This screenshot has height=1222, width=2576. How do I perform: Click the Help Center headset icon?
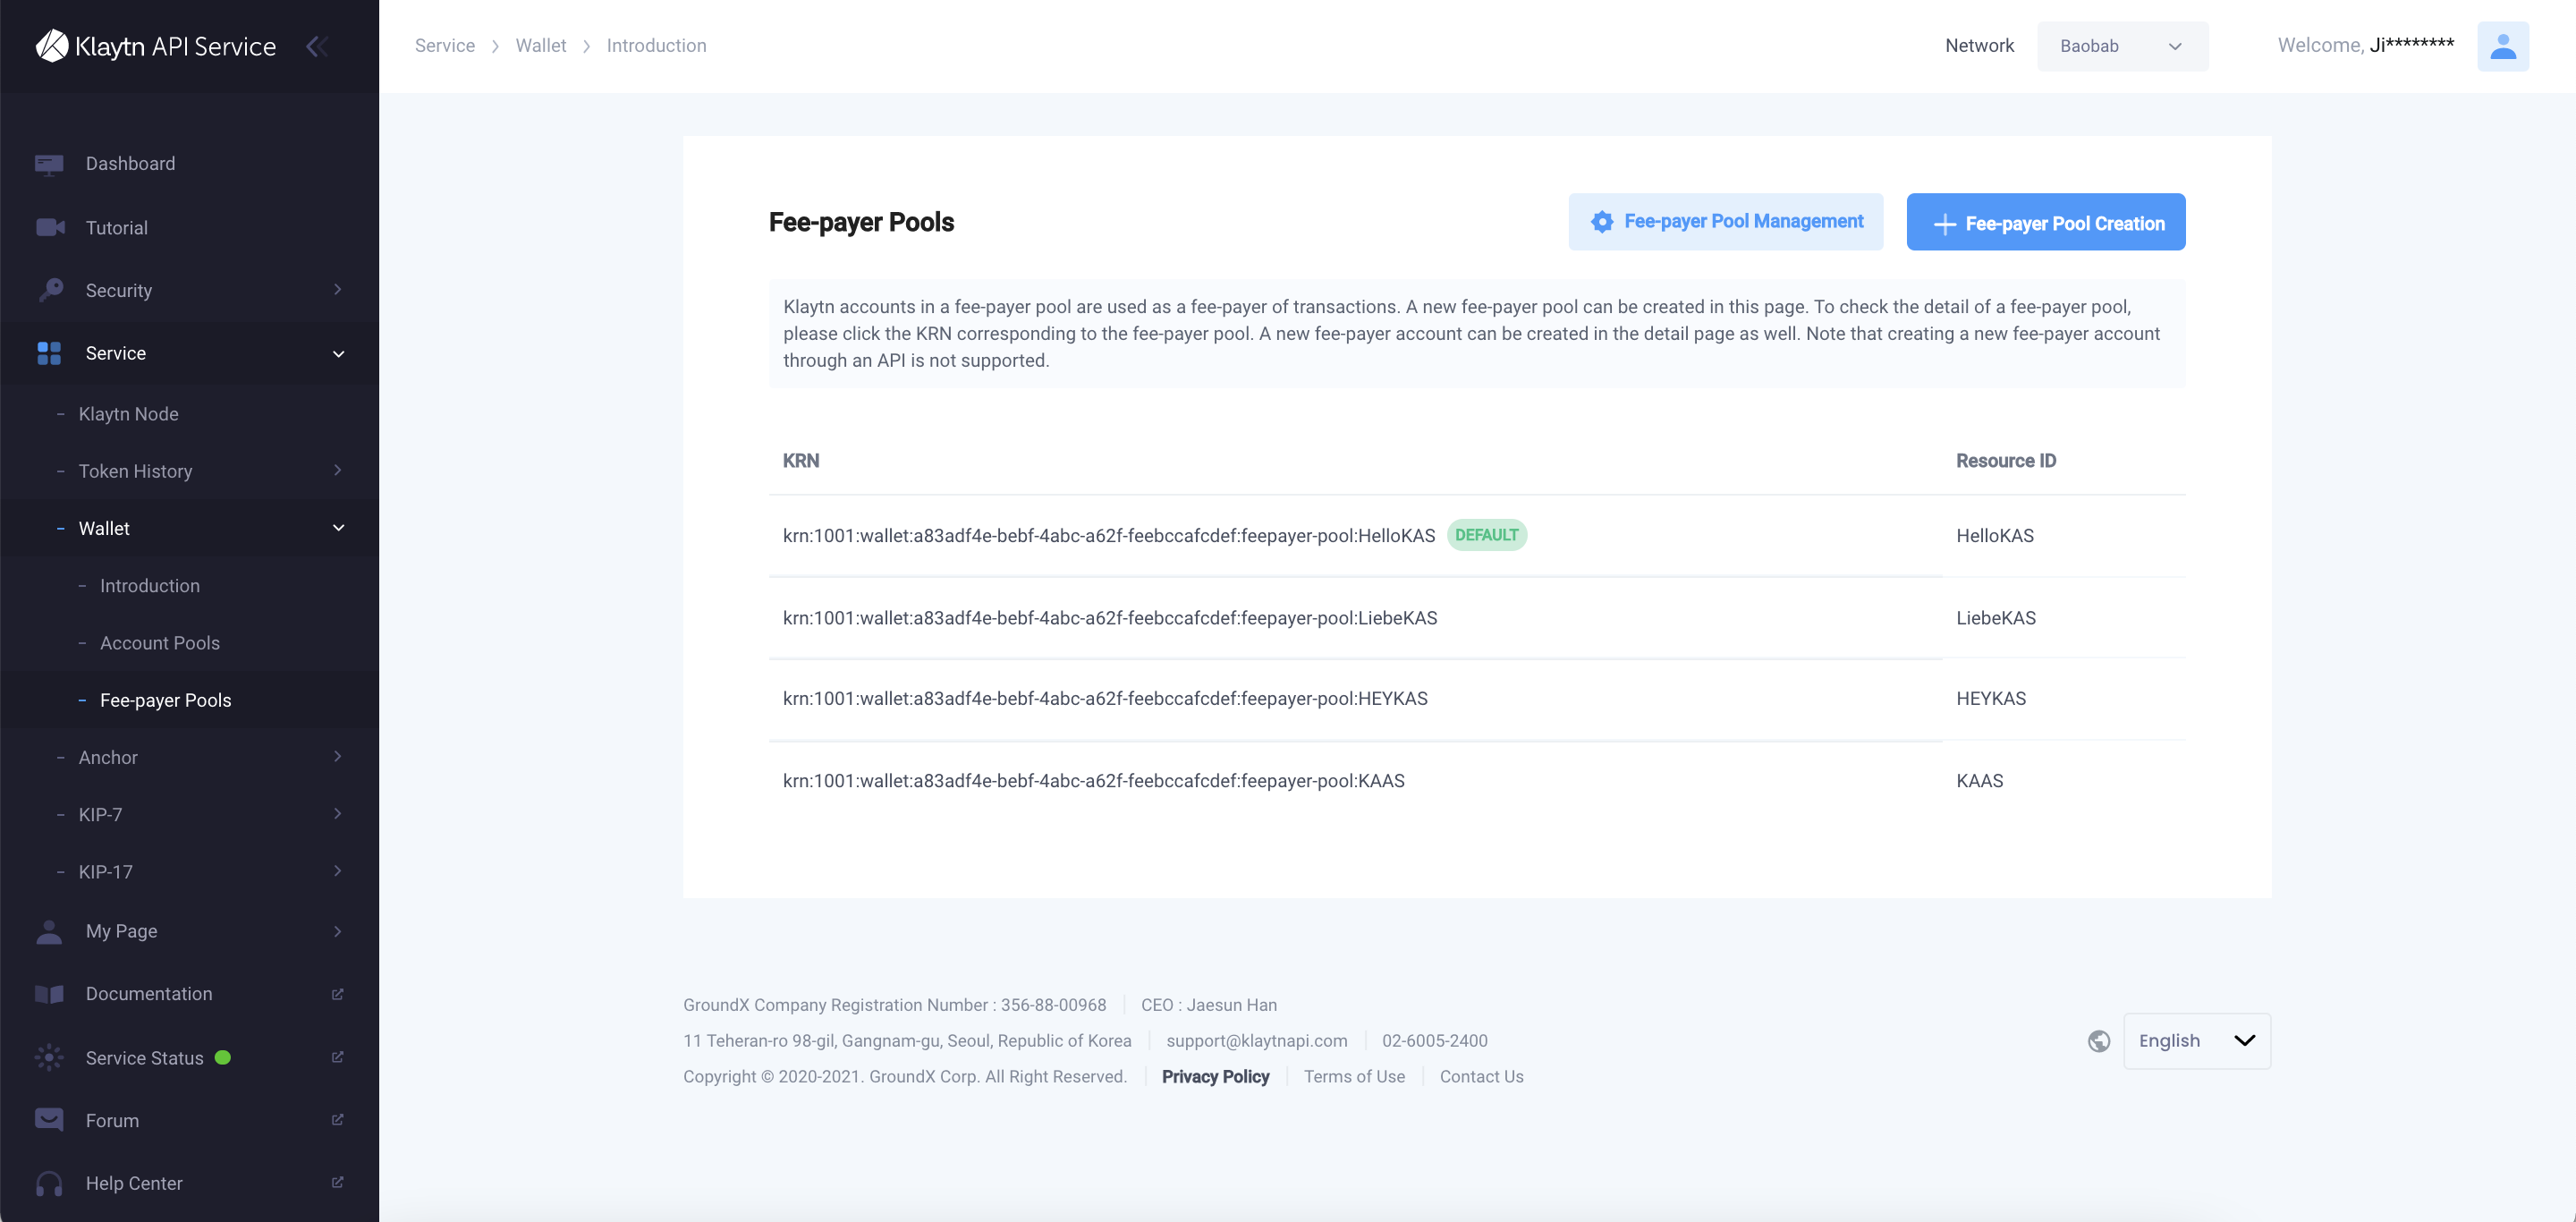pyautogui.click(x=49, y=1184)
